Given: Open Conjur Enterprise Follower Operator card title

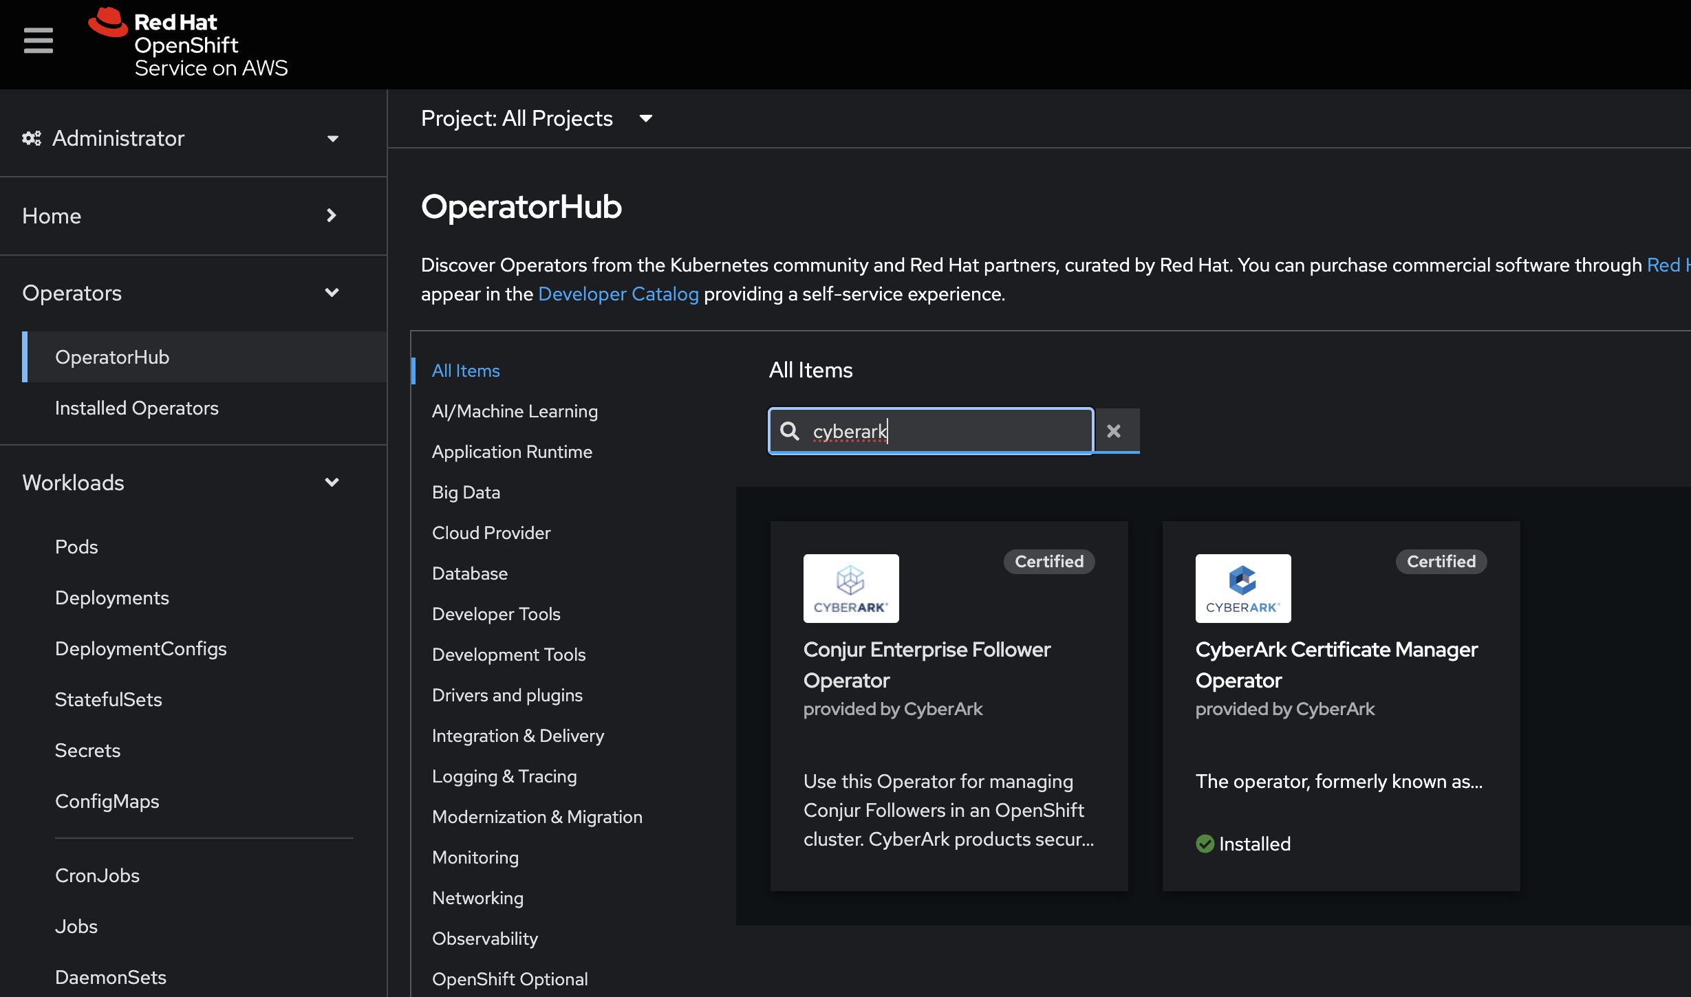Looking at the screenshot, I should (927, 665).
